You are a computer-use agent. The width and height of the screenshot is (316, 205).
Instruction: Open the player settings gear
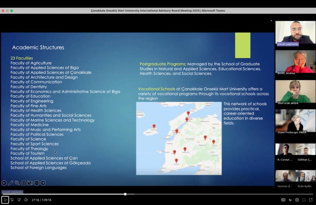click(x=297, y=200)
